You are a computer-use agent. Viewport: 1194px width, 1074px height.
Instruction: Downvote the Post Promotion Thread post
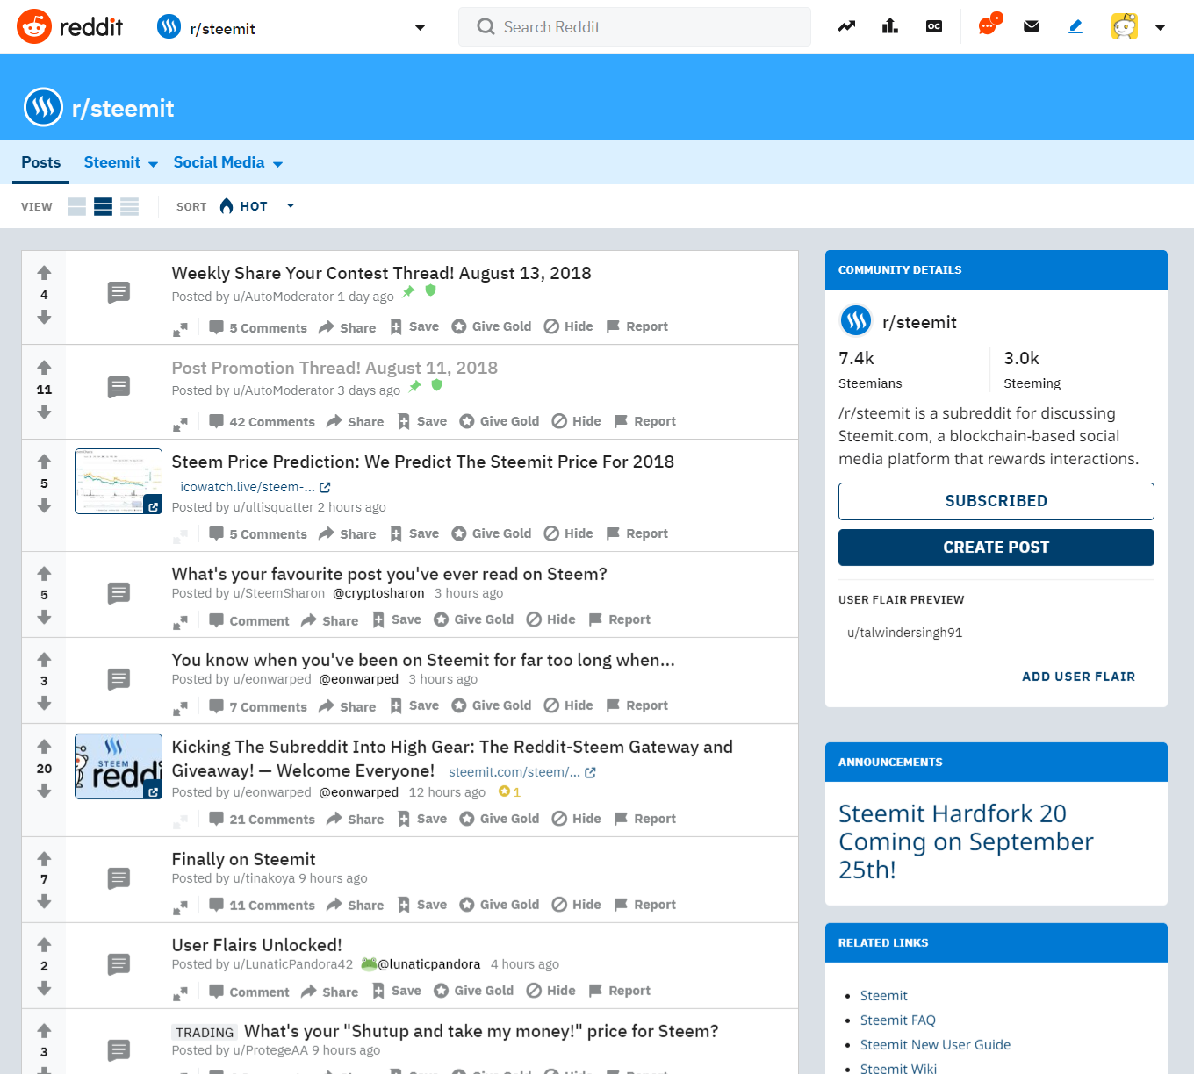coord(44,412)
